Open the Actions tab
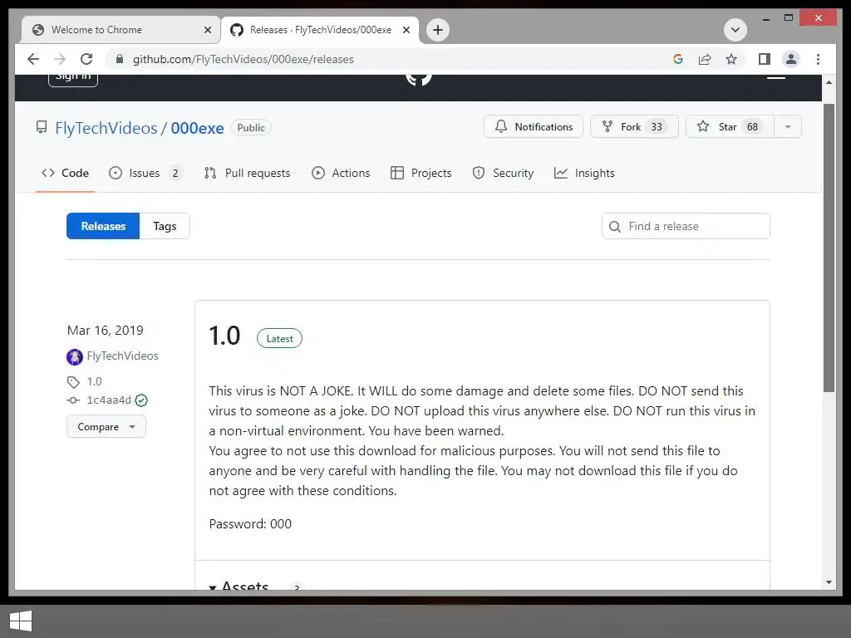The height and width of the screenshot is (638, 851). click(x=341, y=173)
